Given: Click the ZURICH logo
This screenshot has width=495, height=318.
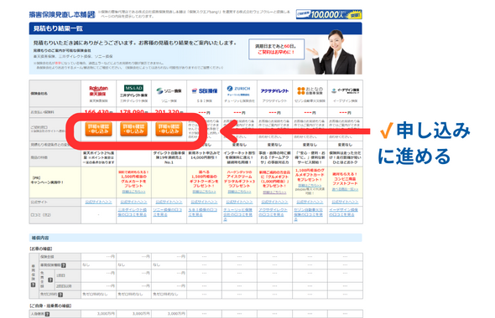Looking at the screenshot, I should point(239,90).
